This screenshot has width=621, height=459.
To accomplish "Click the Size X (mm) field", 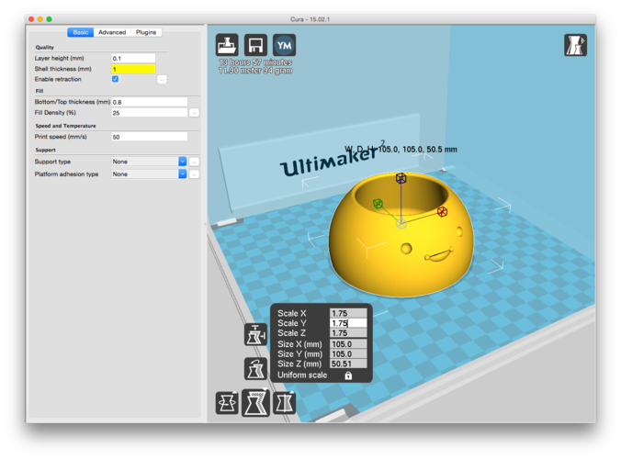I will click(x=348, y=344).
